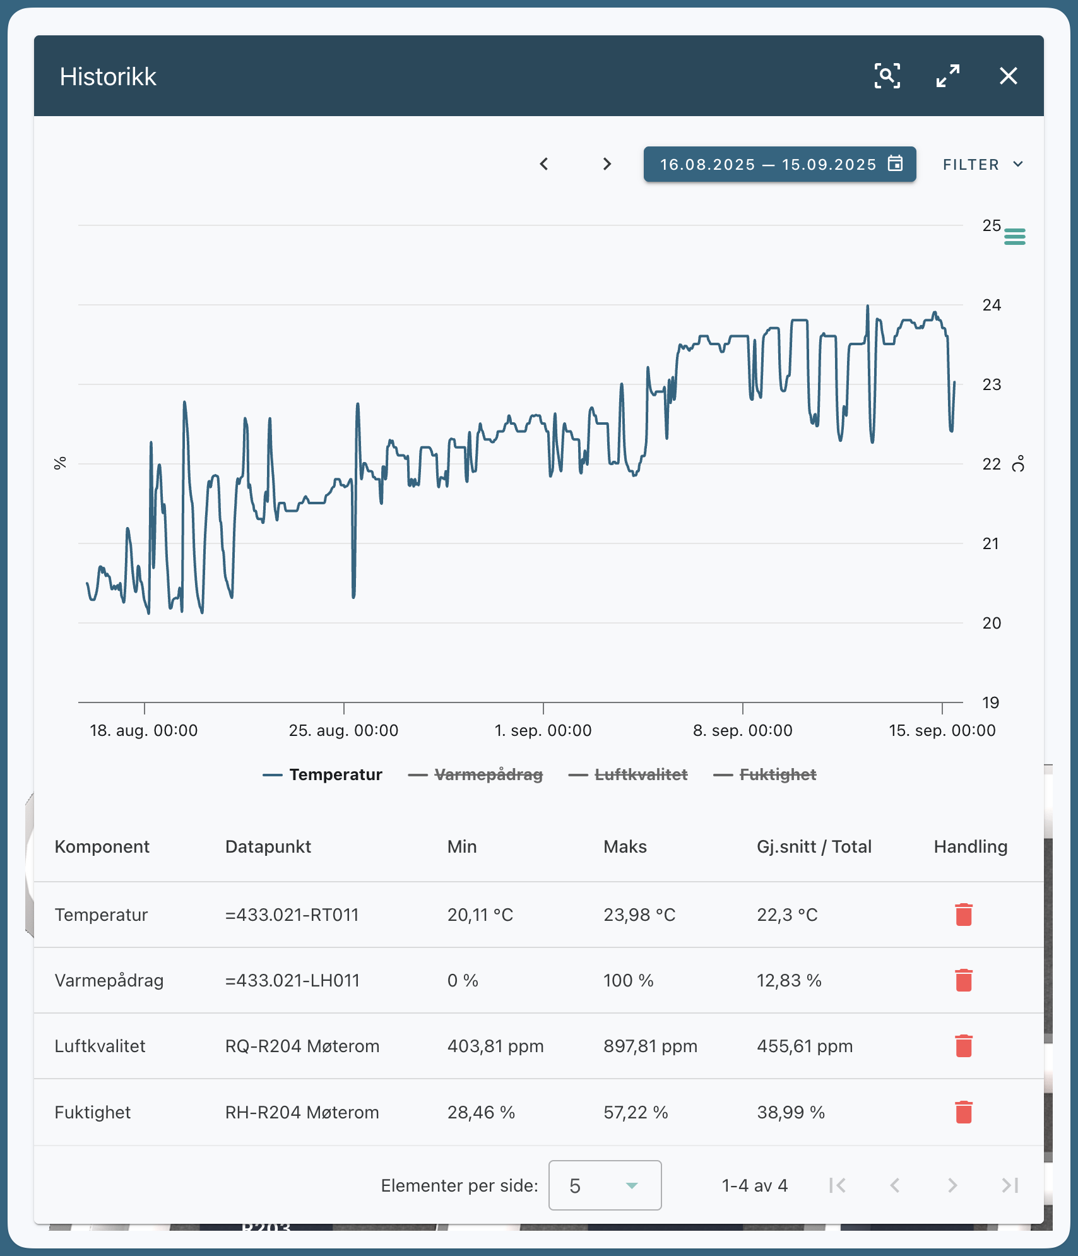Image resolution: width=1078 pixels, height=1256 pixels.
Task: Delete the Luftkvalitet row
Action: [963, 1046]
